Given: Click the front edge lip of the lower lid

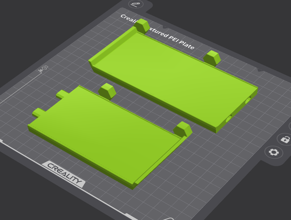Looking at the screenshot, I should click(x=80, y=158).
